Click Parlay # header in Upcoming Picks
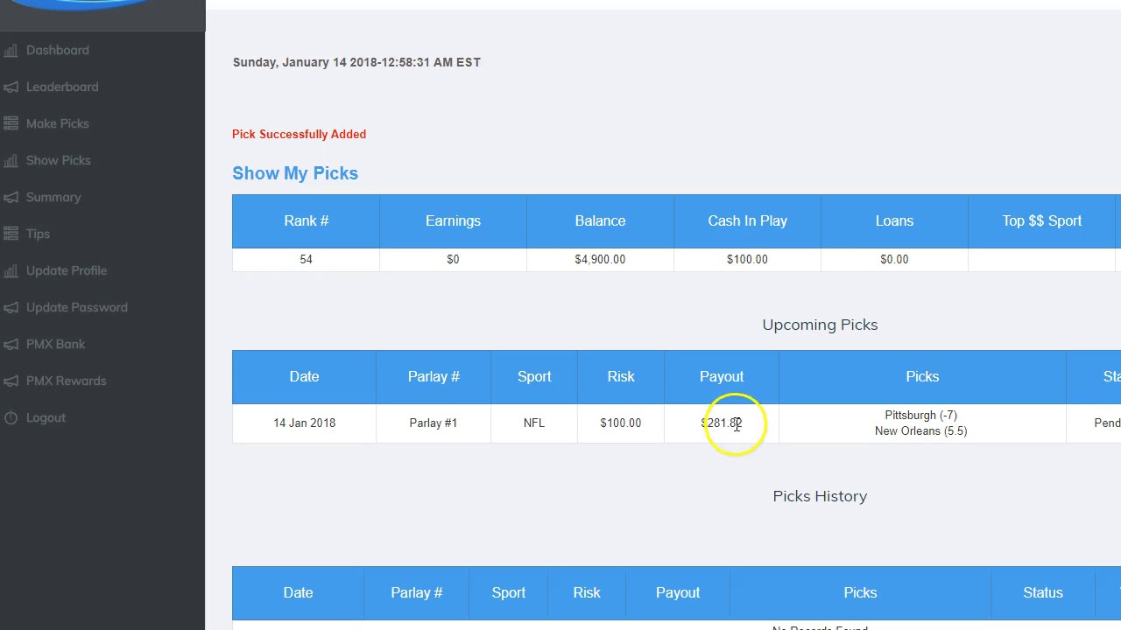 coord(434,377)
